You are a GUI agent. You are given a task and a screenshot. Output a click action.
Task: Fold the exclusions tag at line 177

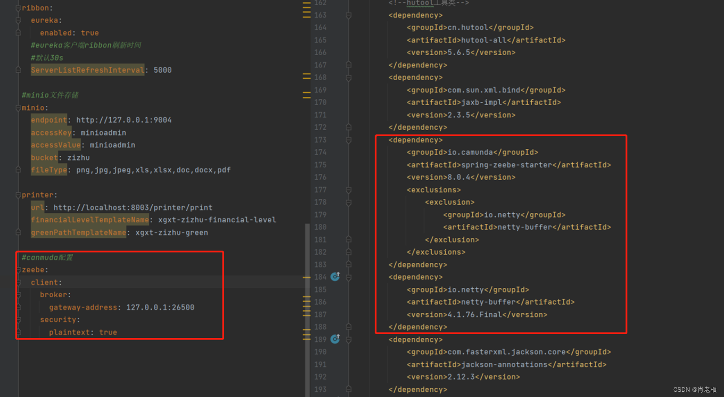(x=348, y=190)
